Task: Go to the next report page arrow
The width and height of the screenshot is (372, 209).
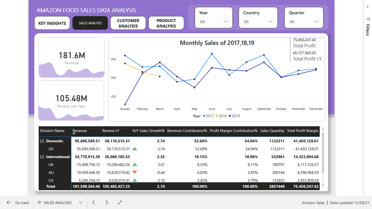Action: [x=107, y=202]
